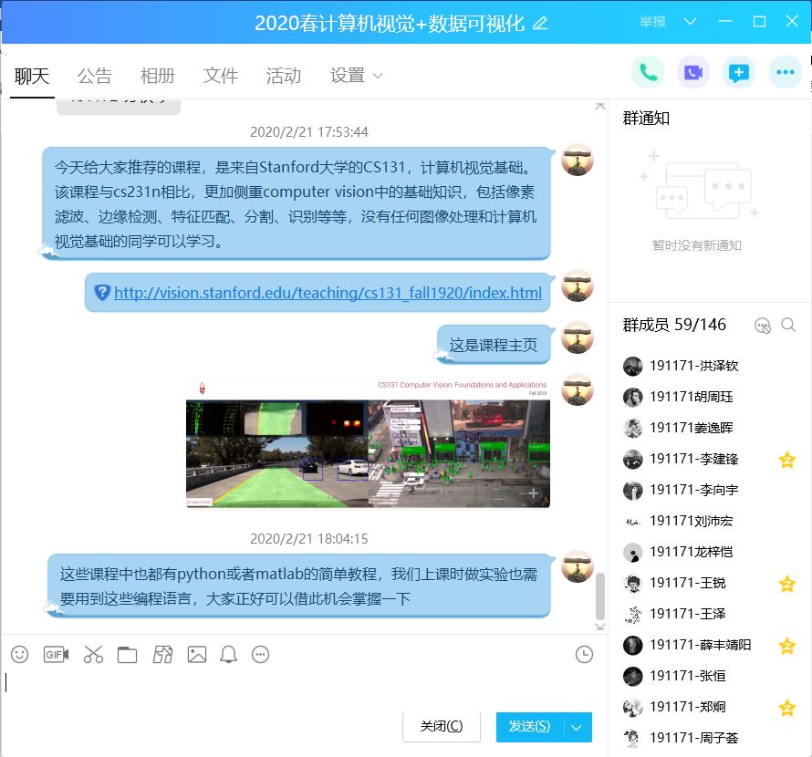812x757 pixels.
Task: Expand the 设置 tab dropdown arrow
Action: pyautogui.click(x=378, y=76)
